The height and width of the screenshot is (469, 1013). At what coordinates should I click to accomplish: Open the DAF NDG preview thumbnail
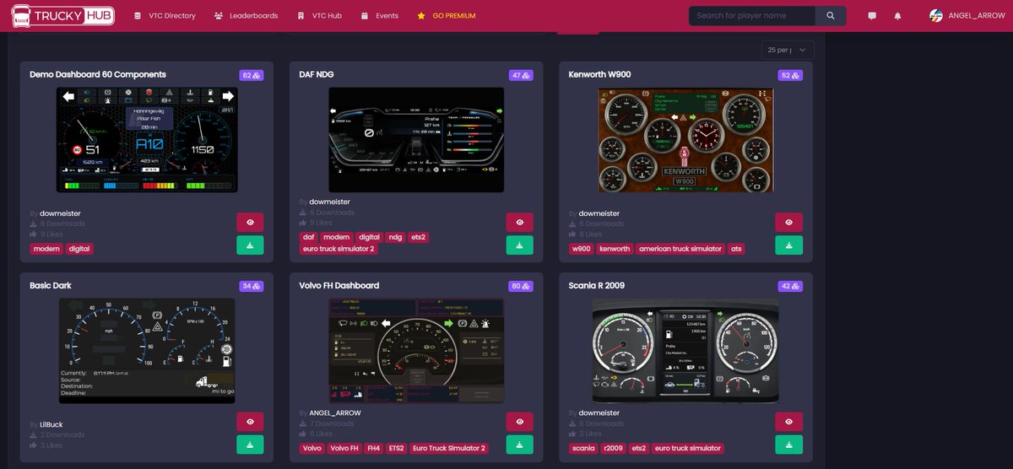(416, 140)
